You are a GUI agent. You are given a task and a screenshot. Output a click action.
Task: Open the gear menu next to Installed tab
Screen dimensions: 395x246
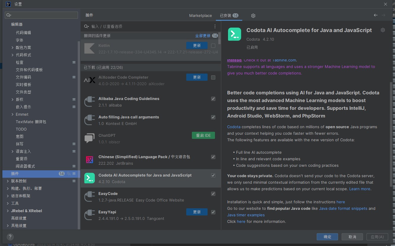253,15
